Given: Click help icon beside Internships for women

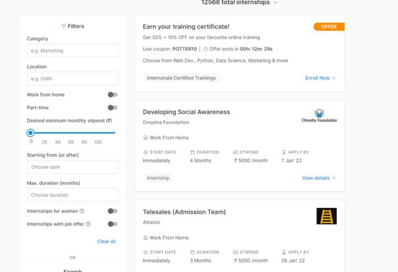Looking at the screenshot, I should 82,211.
